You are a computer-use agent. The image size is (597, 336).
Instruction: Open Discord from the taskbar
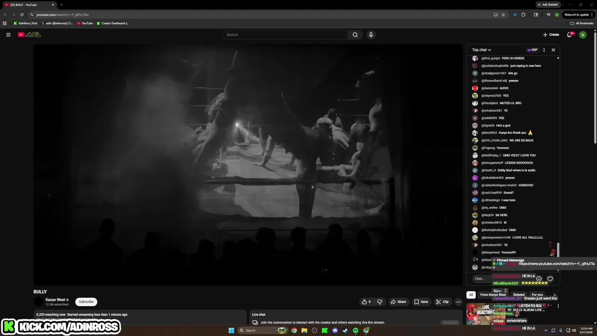[335, 330]
